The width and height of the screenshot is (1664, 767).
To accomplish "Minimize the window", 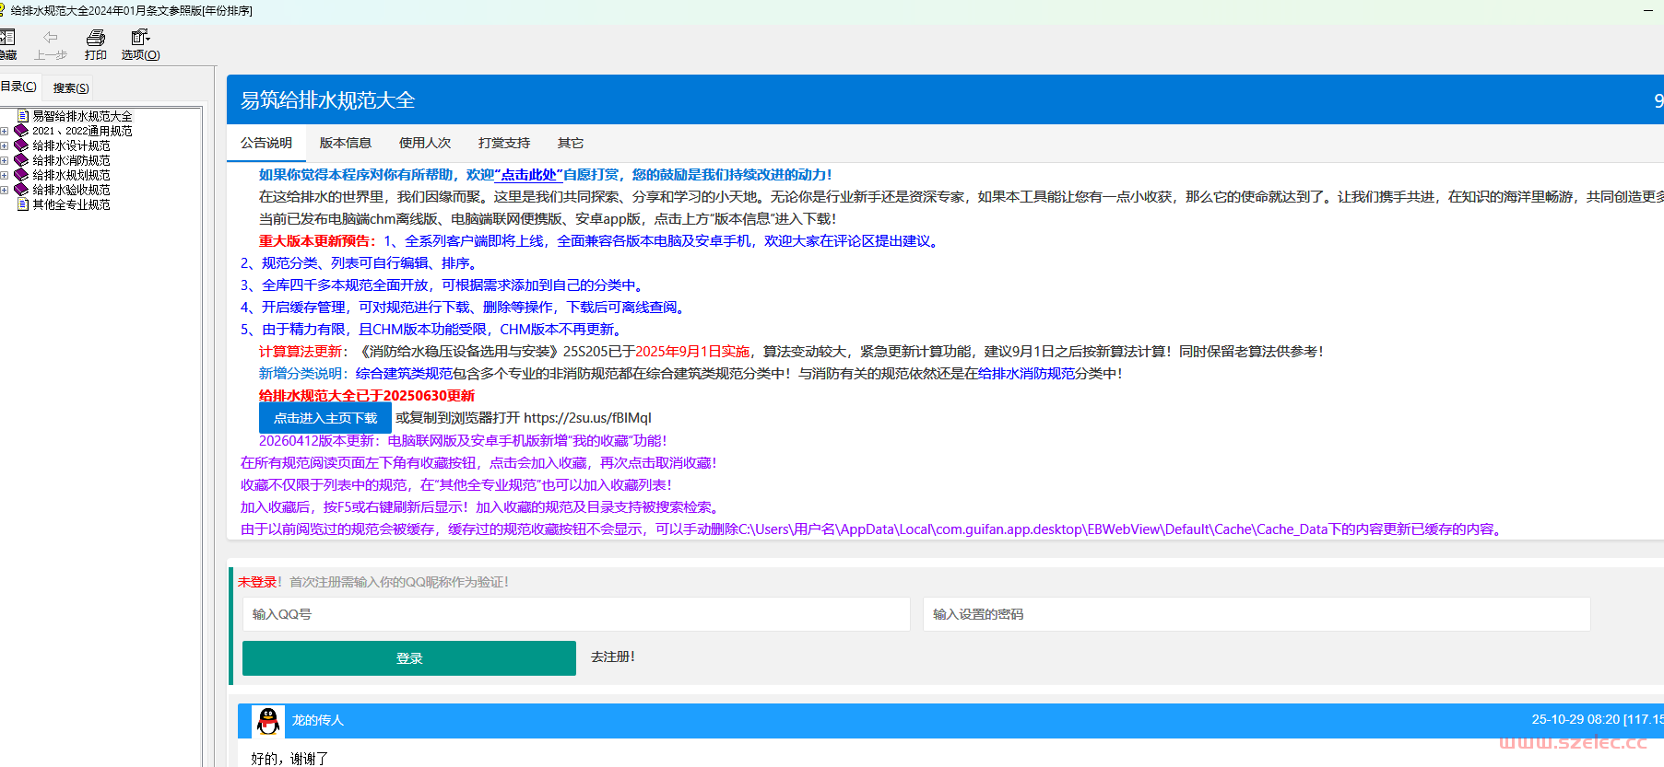I will (1648, 10).
